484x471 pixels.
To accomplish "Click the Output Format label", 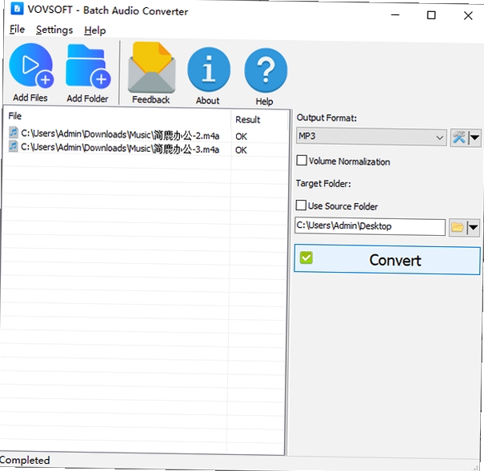I will pyautogui.click(x=326, y=118).
